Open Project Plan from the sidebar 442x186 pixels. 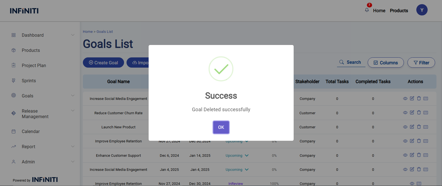(x=34, y=65)
